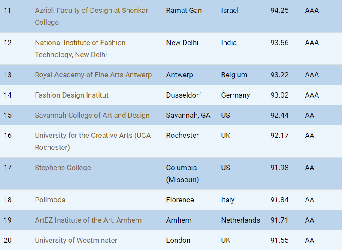Select AAA rating in Antwerp row
The image size is (342, 250).
pyautogui.click(x=312, y=75)
